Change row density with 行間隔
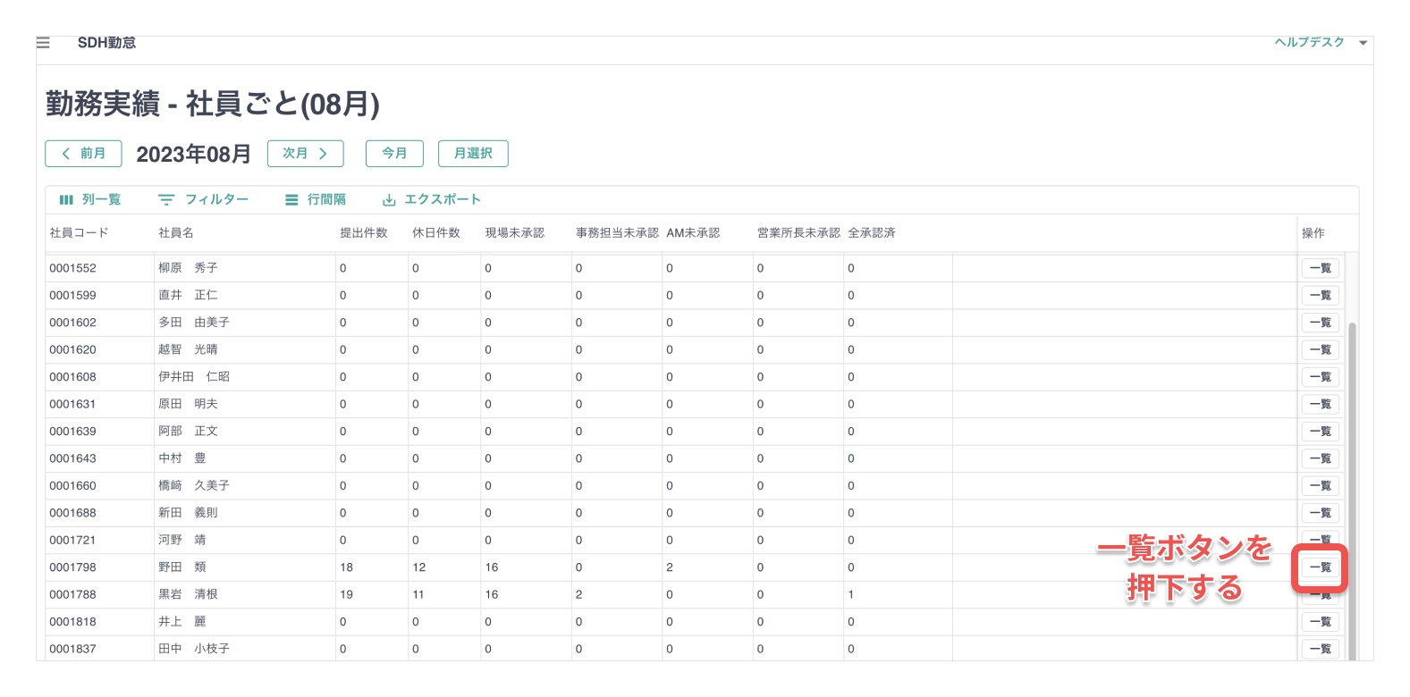The height and width of the screenshot is (697, 1410). tap(315, 200)
